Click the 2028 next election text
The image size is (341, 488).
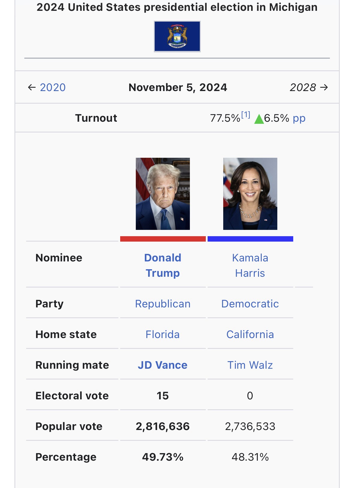303,87
